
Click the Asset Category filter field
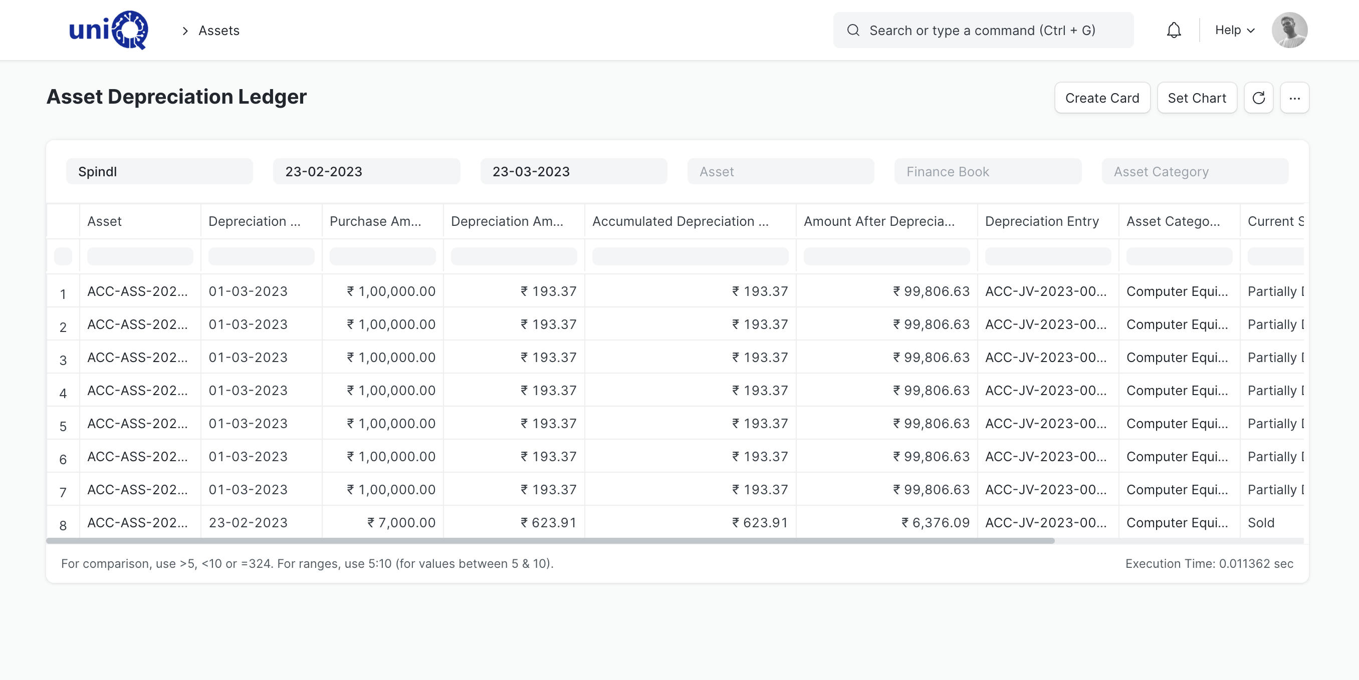click(x=1195, y=172)
